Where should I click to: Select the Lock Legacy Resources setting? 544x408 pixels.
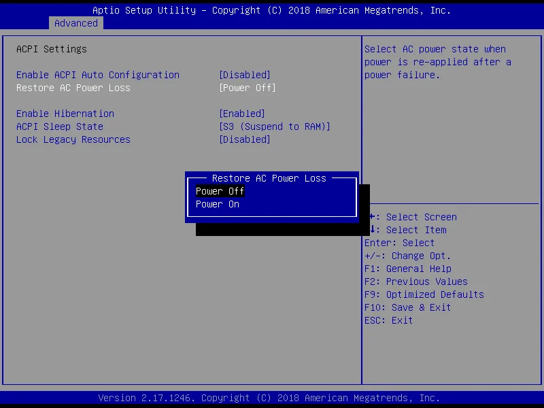(x=73, y=139)
